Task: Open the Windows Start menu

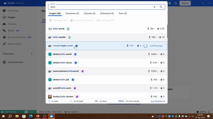Action: click(3, 116)
